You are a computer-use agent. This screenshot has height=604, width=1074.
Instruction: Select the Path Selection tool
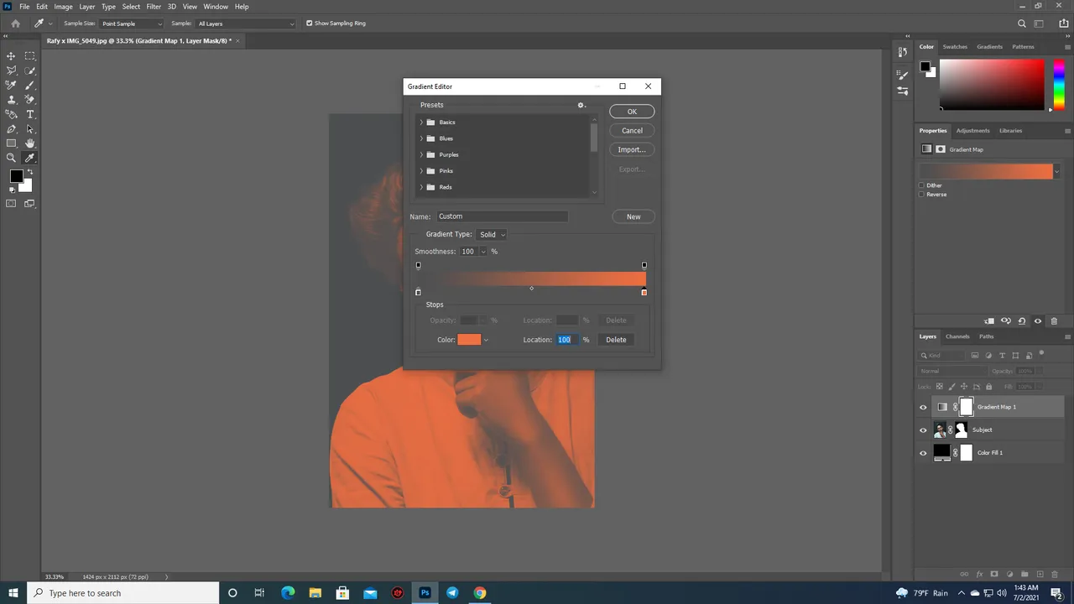point(30,129)
